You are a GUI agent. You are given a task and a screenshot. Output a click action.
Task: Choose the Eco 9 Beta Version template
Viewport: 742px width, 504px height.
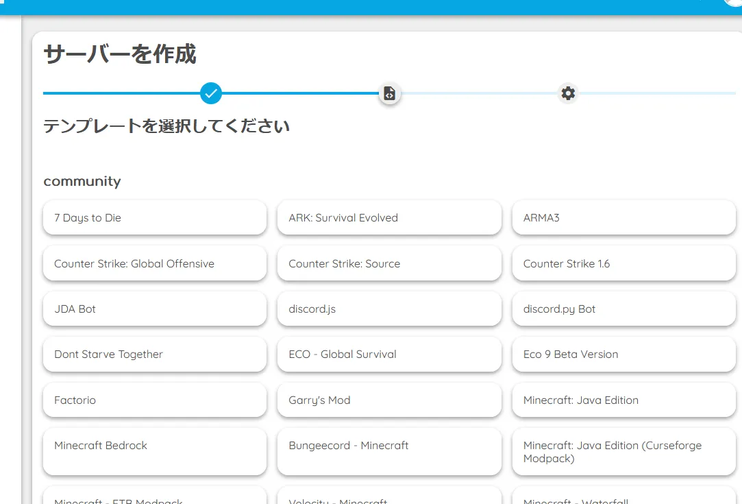[623, 355]
